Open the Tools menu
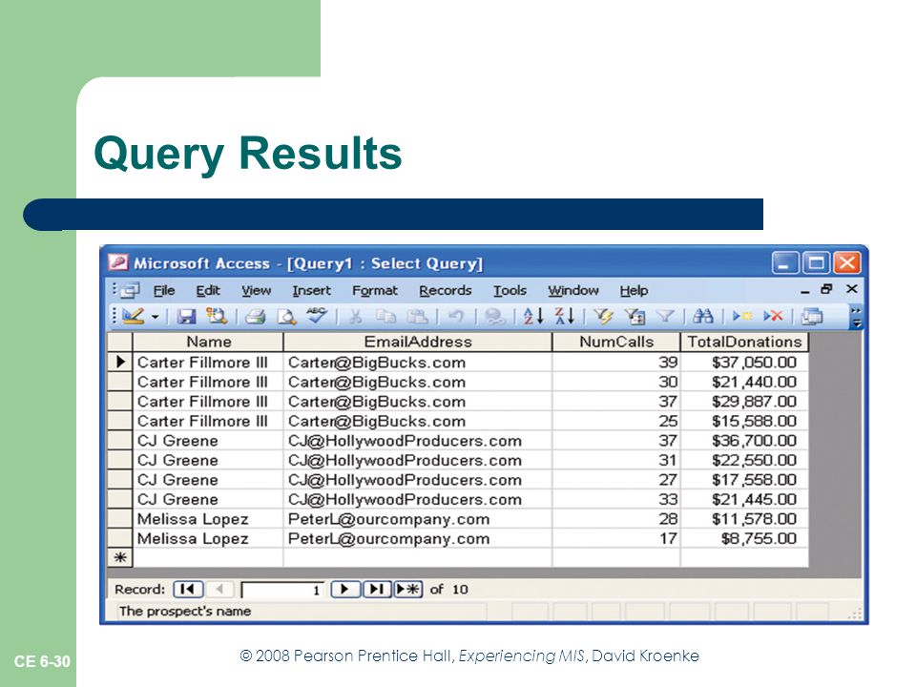Image resolution: width=916 pixels, height=687 pixels. pos(510,290)
